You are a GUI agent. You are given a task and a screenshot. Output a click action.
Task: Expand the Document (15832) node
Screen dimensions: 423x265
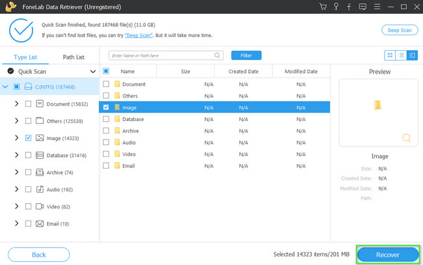(x=16, y=104)
